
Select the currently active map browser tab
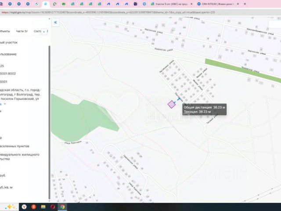[x=46, y=4]
